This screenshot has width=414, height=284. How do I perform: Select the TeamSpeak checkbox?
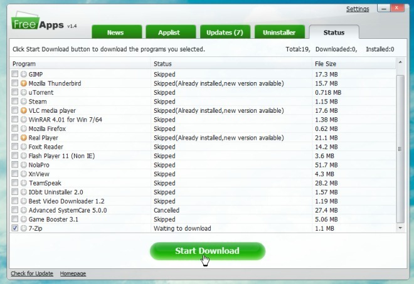point(15,182)
